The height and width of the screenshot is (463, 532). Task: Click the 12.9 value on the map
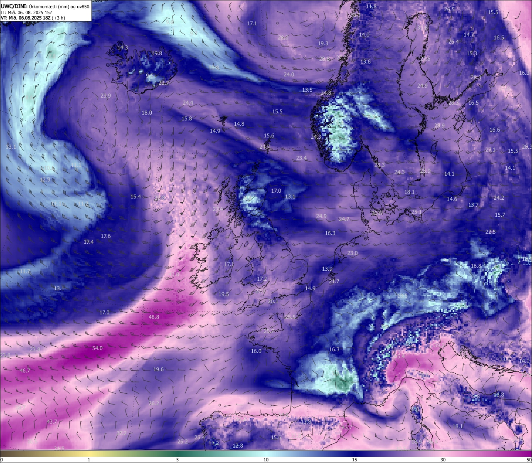45,180
